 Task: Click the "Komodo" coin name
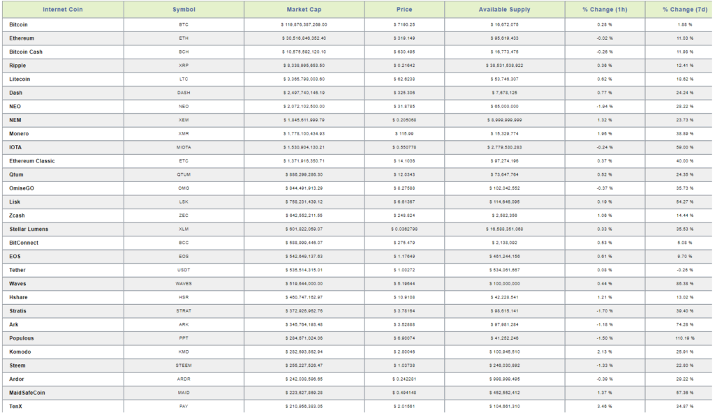tap(20, 352)
